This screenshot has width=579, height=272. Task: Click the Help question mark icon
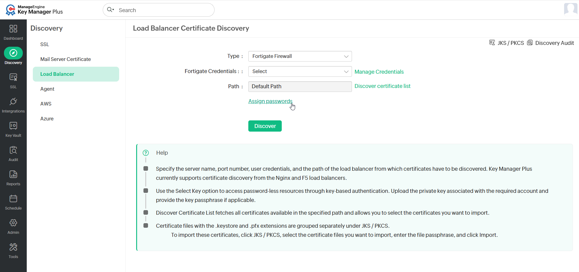click(x=146, y=153)
